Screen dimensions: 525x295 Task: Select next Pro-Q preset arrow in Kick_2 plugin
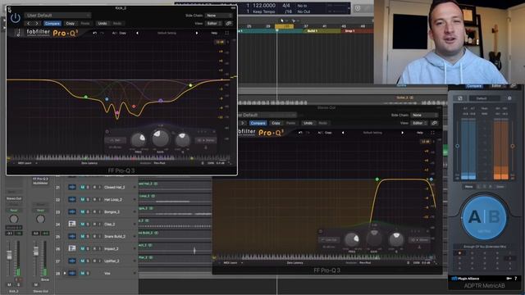tap(197, 33)
